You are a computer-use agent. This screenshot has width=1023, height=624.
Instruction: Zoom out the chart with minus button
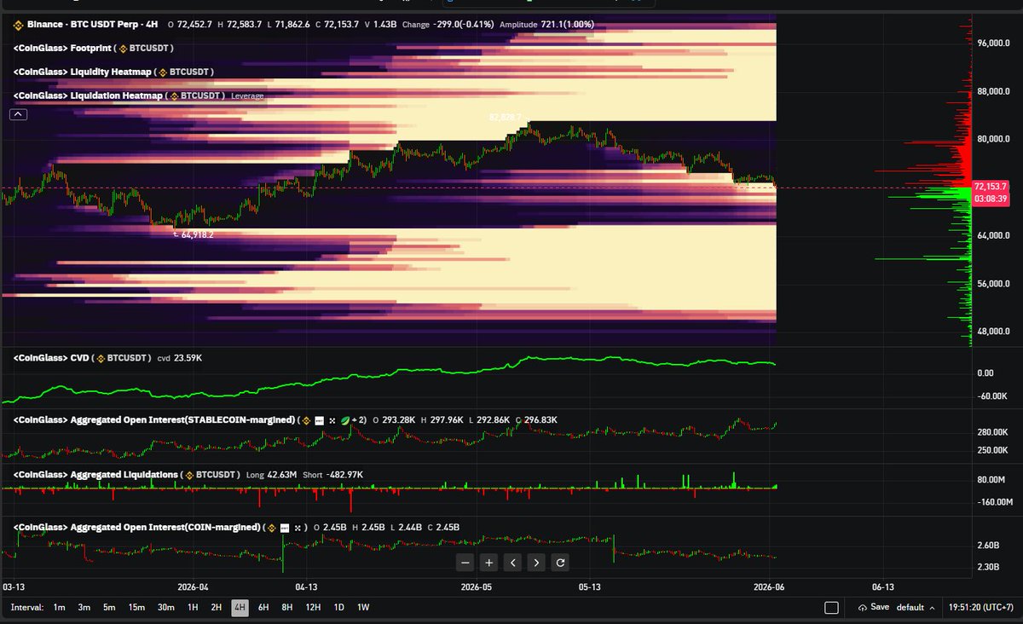click(x=465, y=562)
